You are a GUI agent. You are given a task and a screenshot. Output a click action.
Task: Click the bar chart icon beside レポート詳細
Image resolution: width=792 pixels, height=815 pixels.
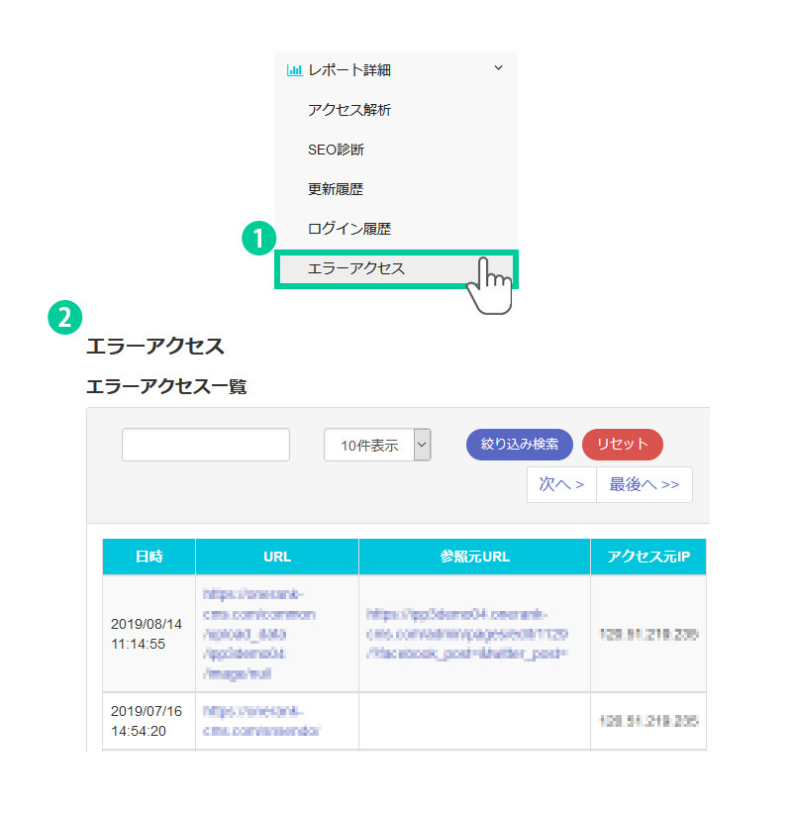294,70
